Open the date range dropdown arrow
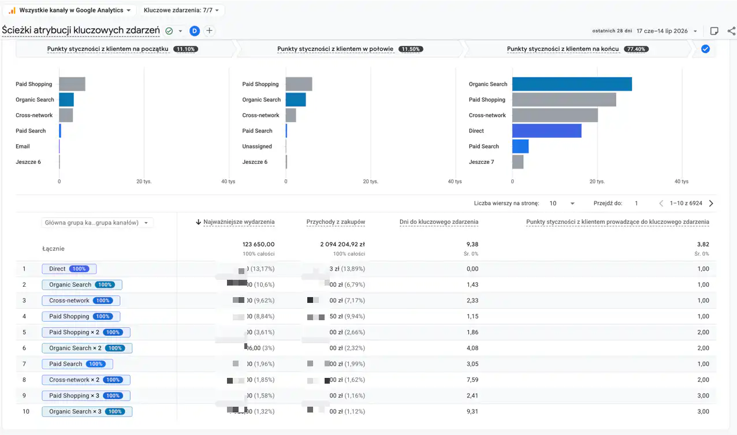Screen dimensions: 737x435 point(695,31)
